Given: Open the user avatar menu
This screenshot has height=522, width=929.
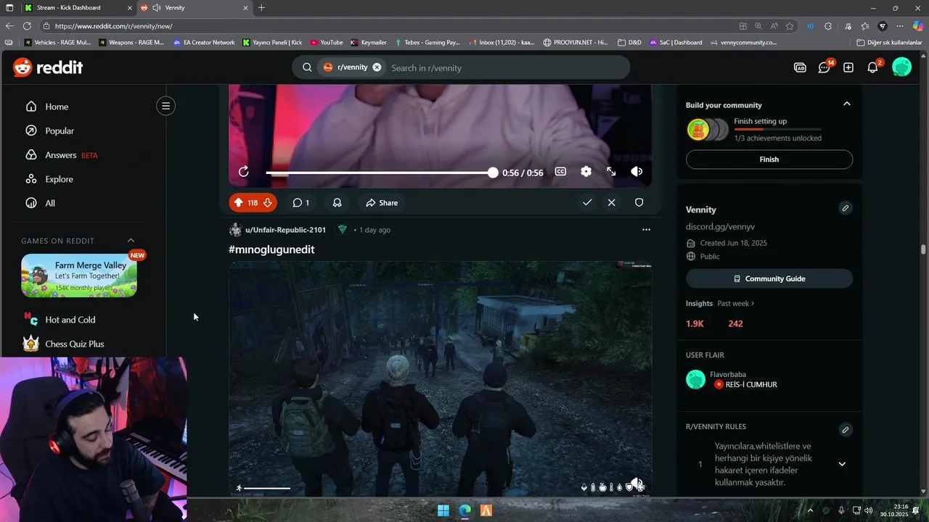Looking at the screenshot, I should pos(901,67).
